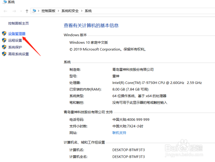The height and width of the screenshot is (162, 215).
Task: Select the Intel Core i7-9750H processor text
Action: [x=157, y=83]
